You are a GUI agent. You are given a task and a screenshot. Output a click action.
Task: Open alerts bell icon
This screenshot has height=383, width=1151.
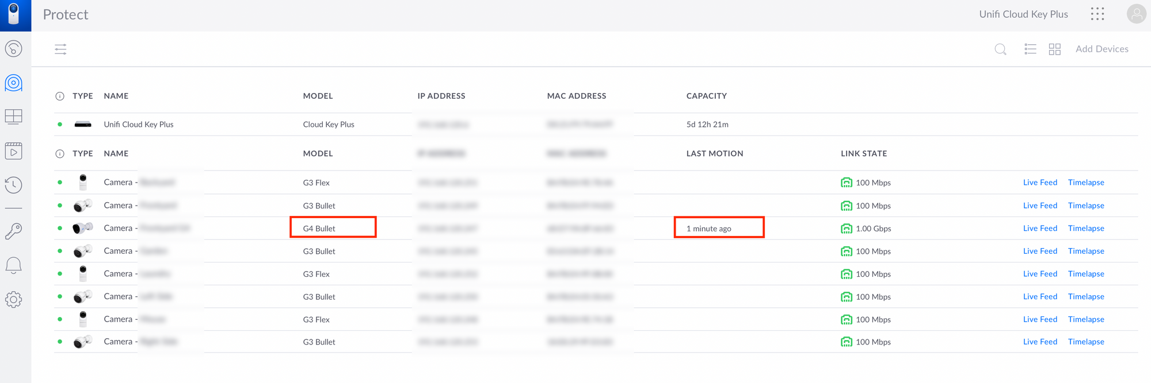[x=14, y=265]
